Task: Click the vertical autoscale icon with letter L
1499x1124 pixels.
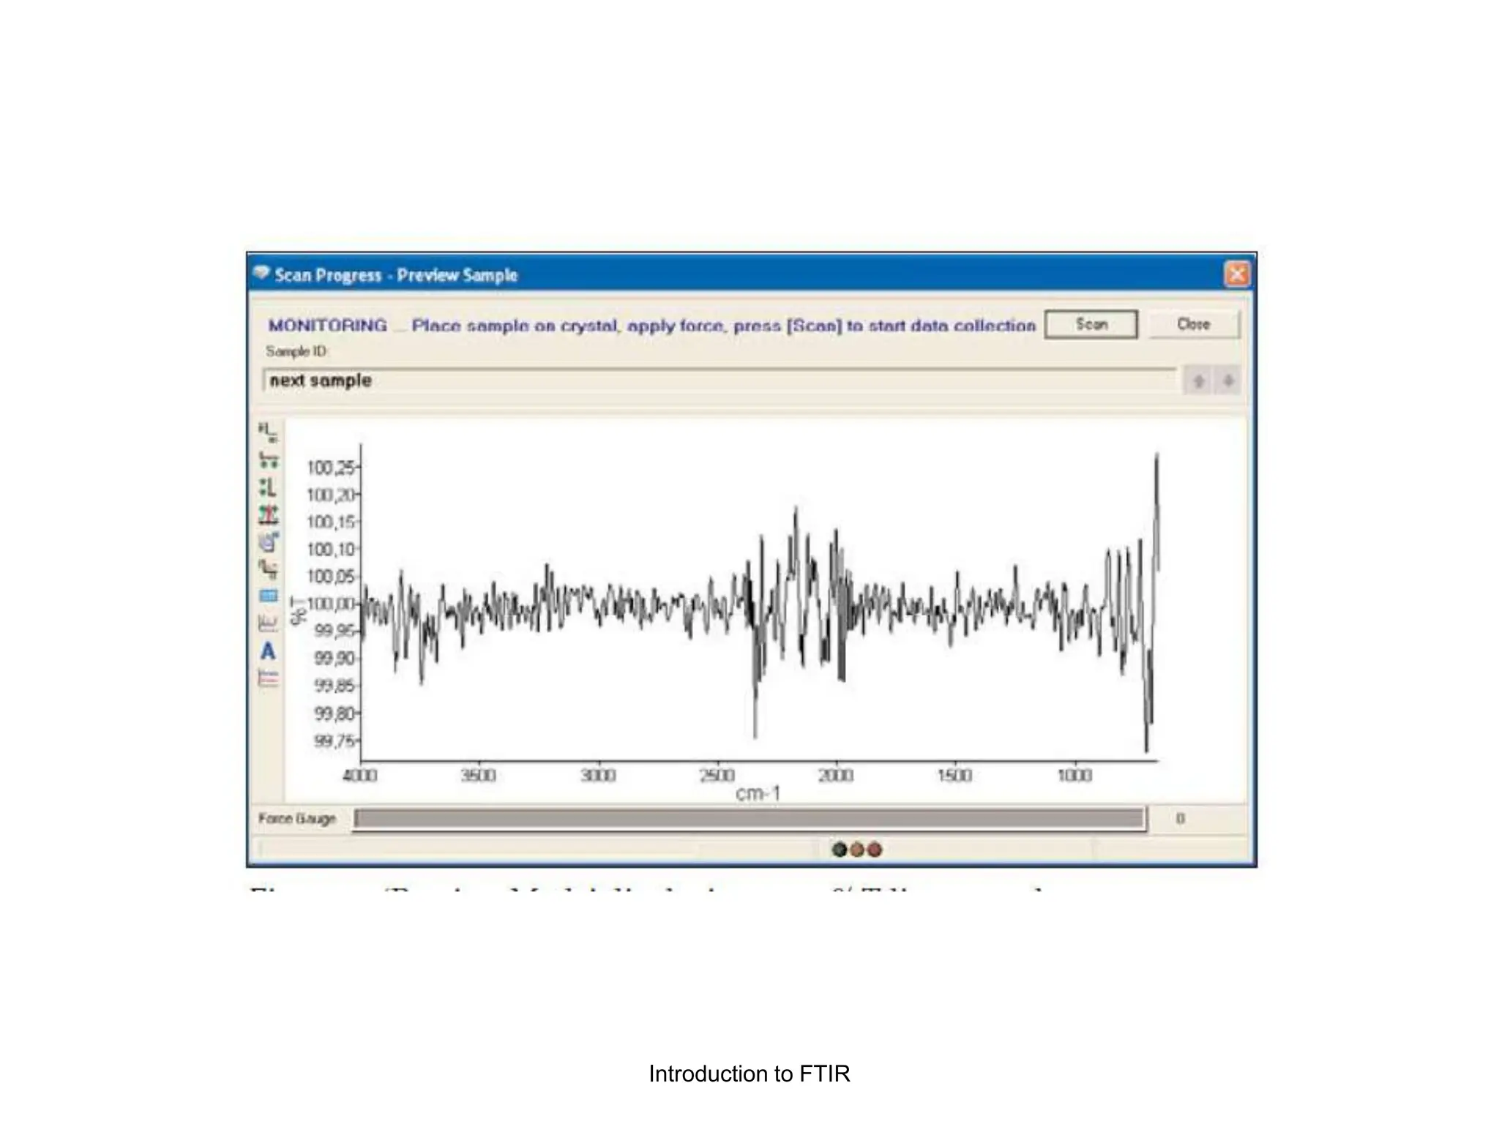Action: coord(268,487)
